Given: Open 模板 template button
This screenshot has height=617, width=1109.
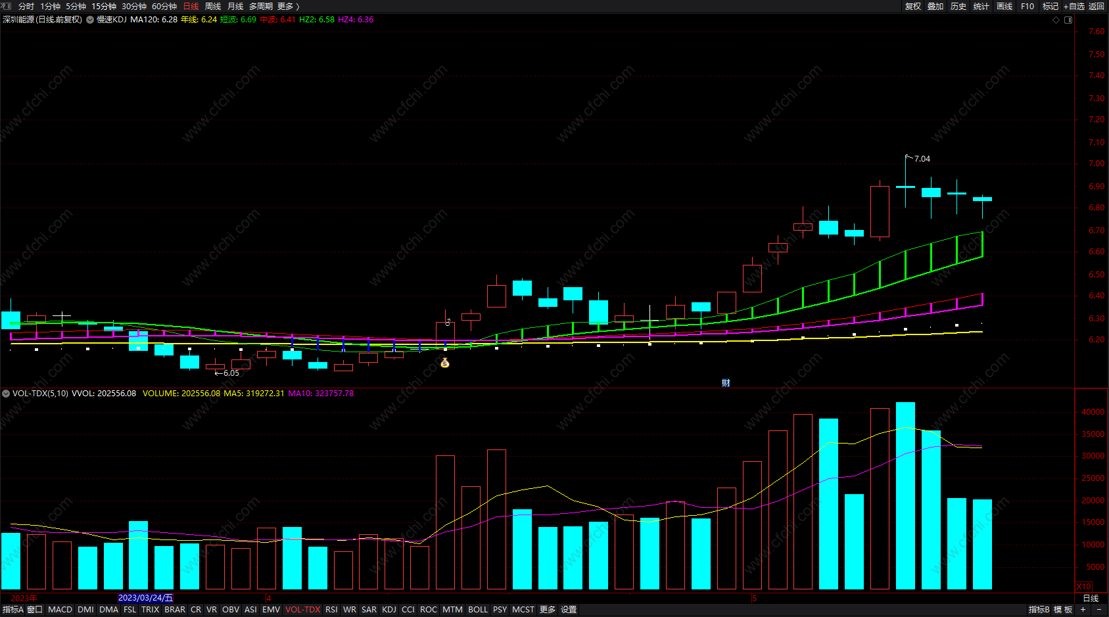Looking at the screenshot, I should 1063,610.
